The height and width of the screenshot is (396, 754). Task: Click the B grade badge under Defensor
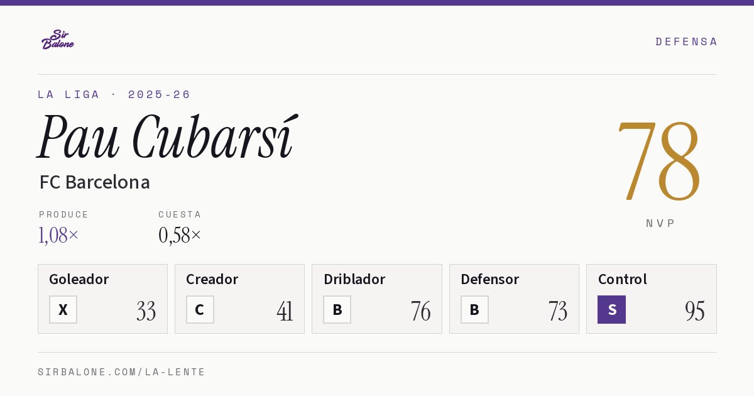[474, 309]
